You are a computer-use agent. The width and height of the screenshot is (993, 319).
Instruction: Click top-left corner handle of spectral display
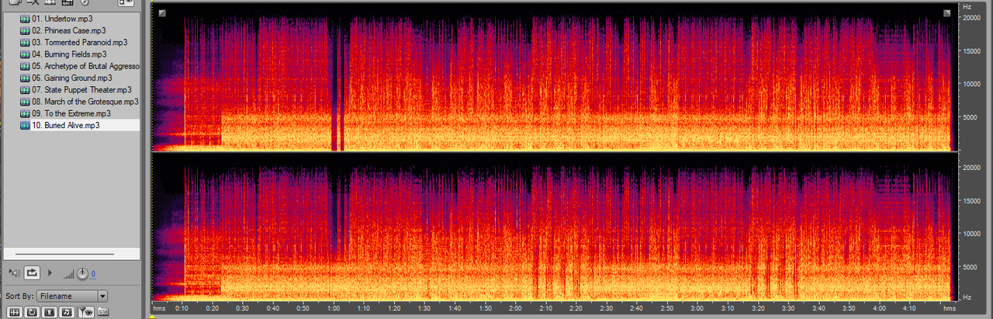point(161,12)
